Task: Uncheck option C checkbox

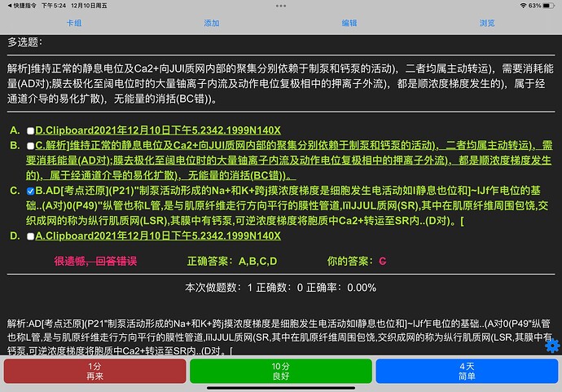Action: pyautogui.click(x=30, y=192)
